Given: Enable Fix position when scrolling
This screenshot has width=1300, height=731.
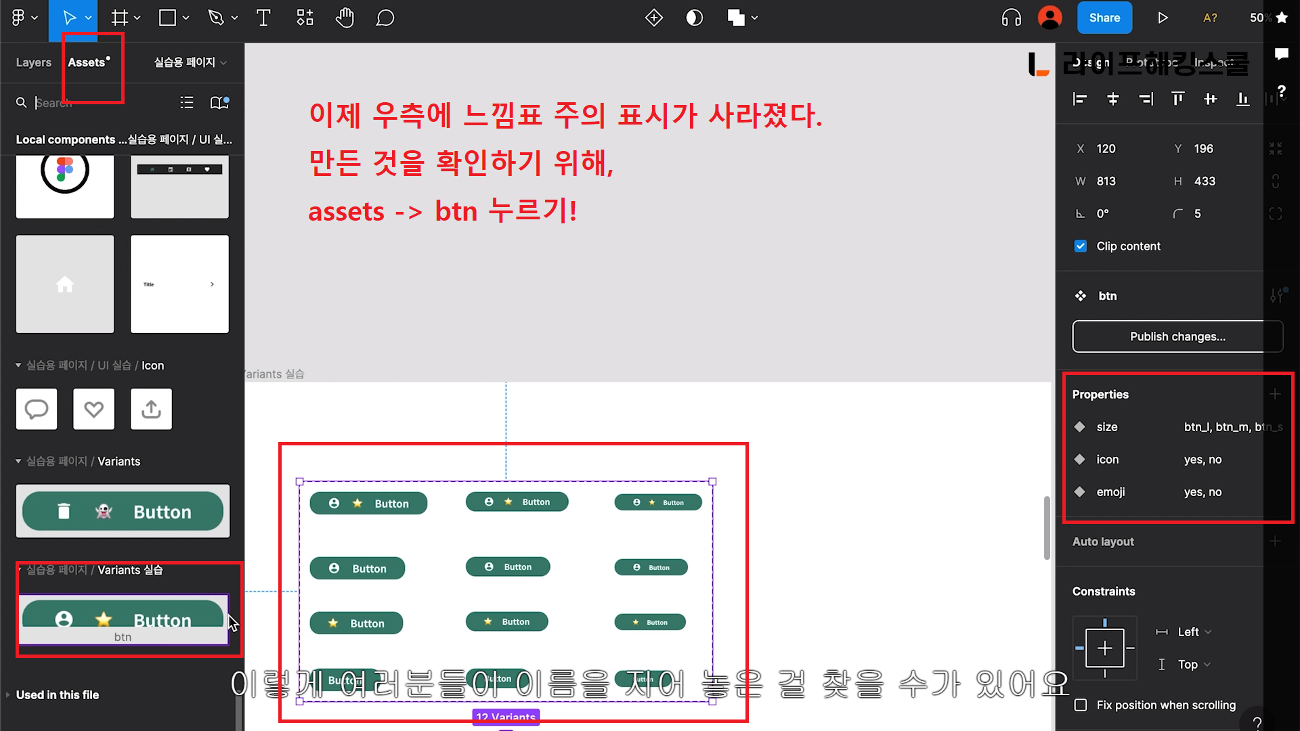Looking at the screenshot, I should 1081,705.
